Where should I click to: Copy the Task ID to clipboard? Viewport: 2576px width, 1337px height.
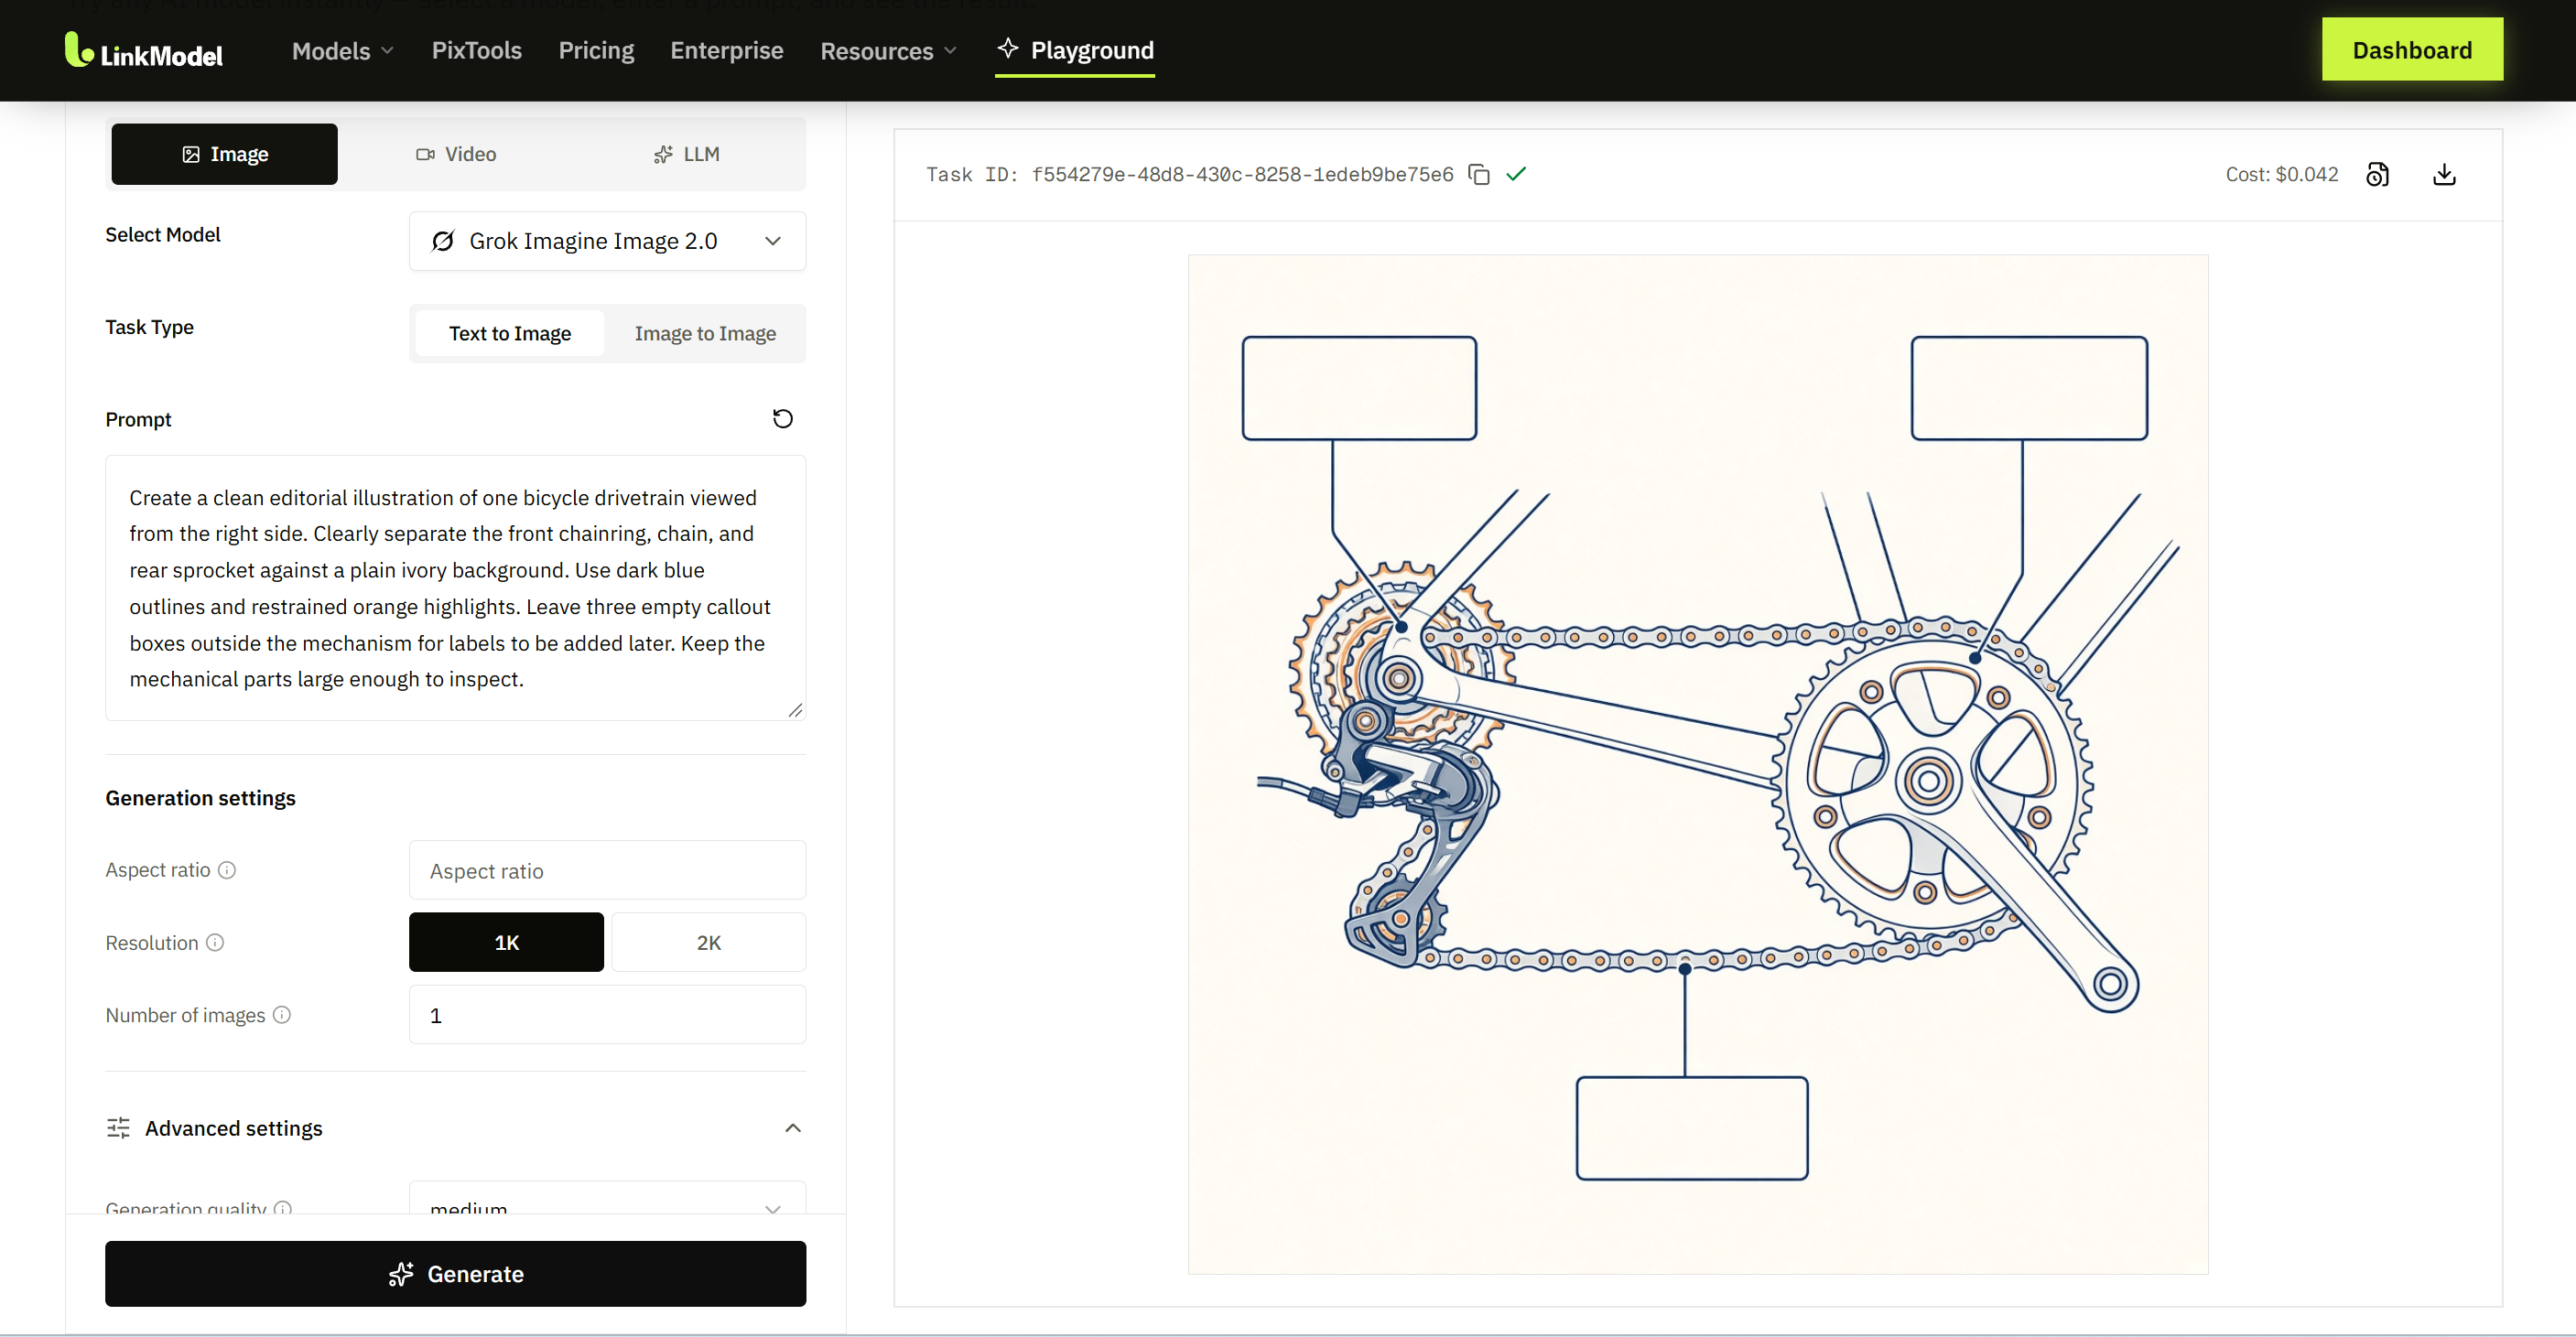[1479, 174]
